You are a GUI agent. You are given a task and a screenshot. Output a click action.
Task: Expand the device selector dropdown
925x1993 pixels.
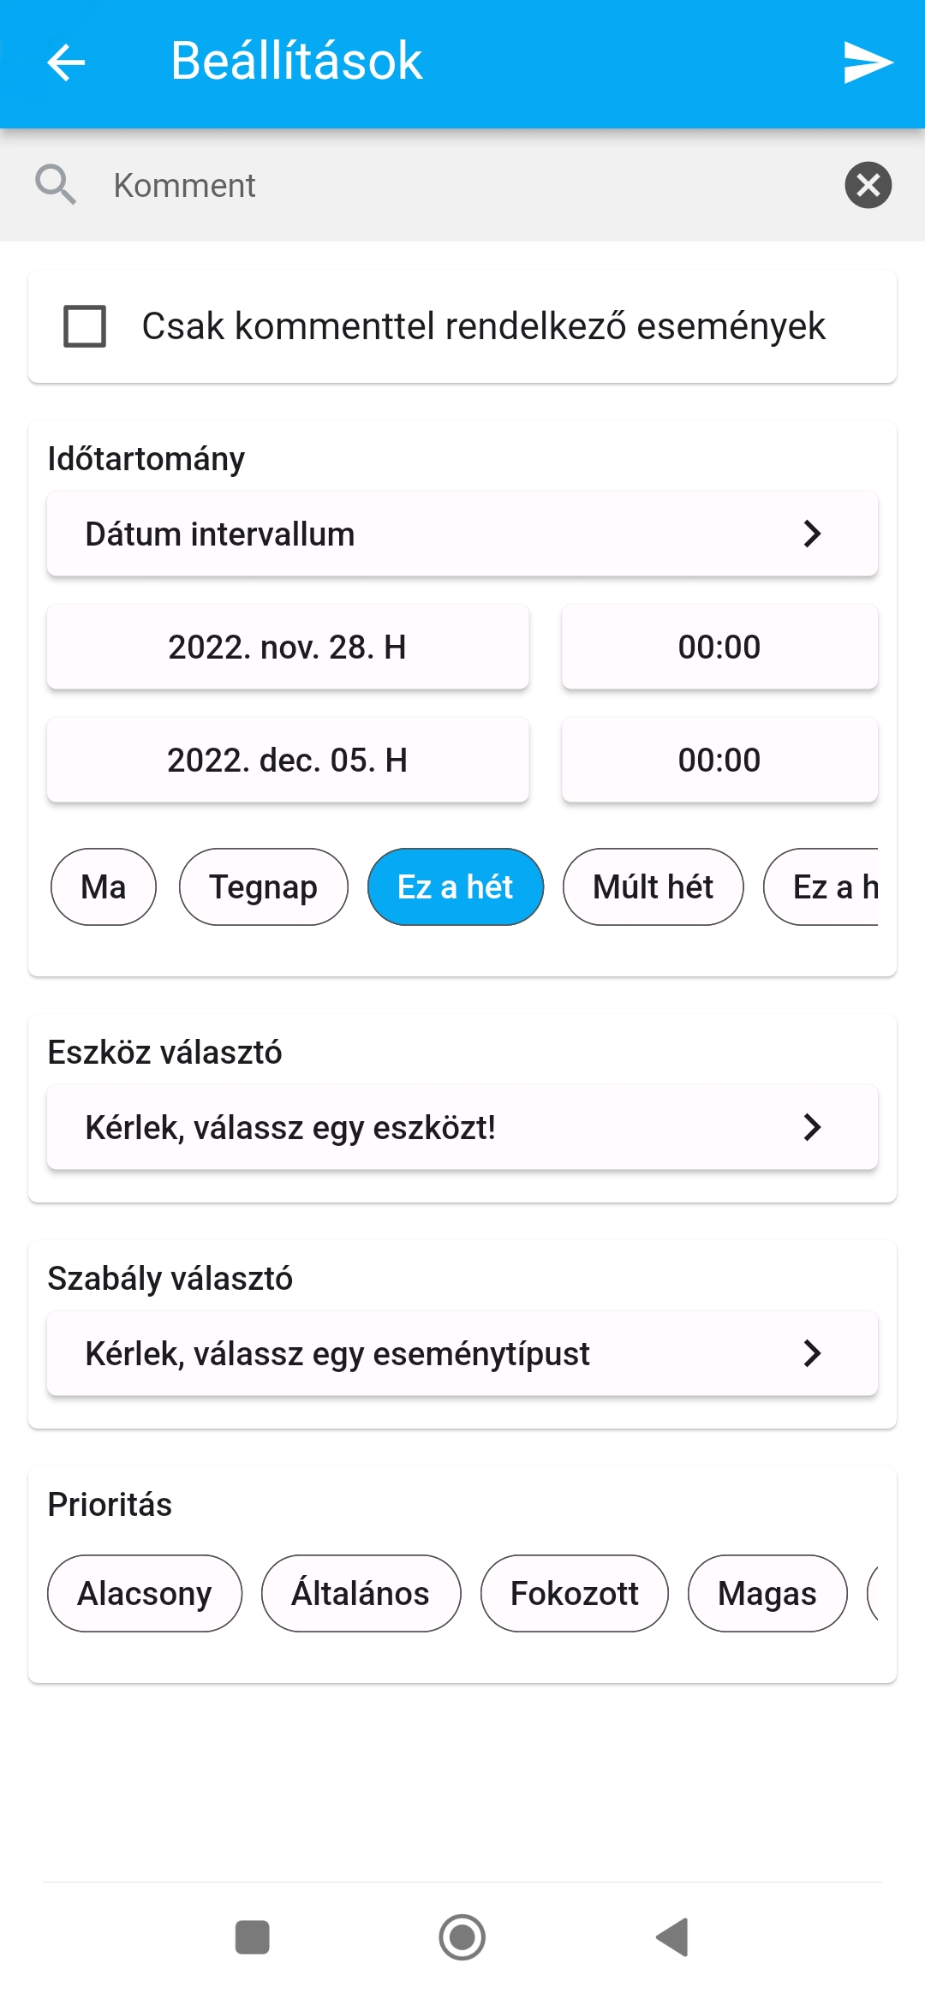(x=462, y=1127)
